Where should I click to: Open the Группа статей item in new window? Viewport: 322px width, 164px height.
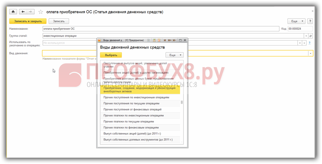tap(311, 36)
